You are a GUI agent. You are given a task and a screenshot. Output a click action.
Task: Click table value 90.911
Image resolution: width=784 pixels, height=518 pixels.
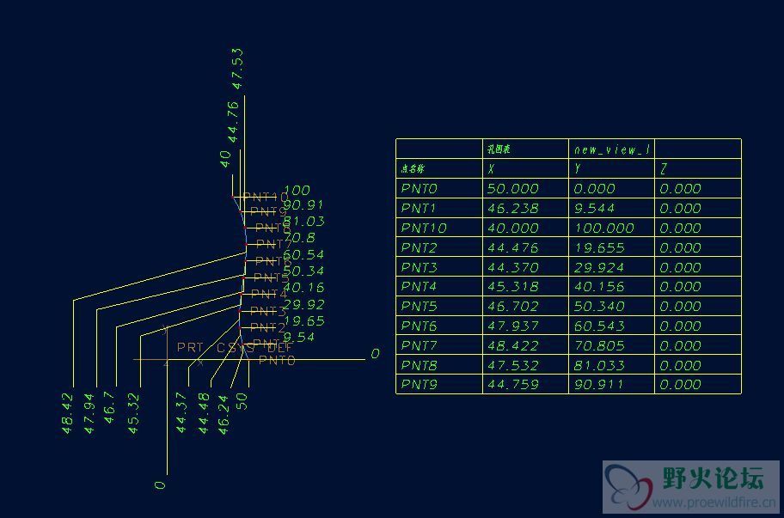(598, 385)
